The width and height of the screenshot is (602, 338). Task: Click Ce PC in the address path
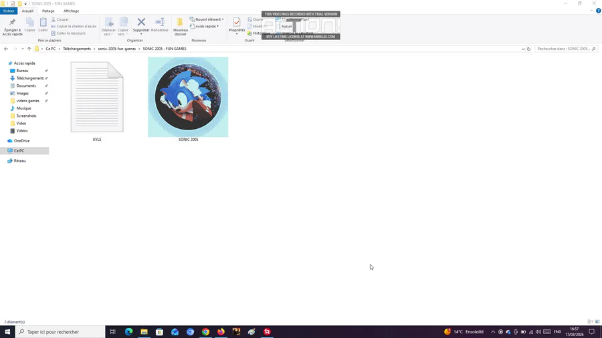click(51, 49)
